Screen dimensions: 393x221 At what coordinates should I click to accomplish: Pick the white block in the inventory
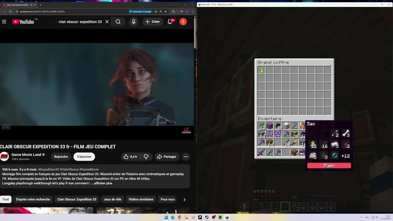coord(286,126)
